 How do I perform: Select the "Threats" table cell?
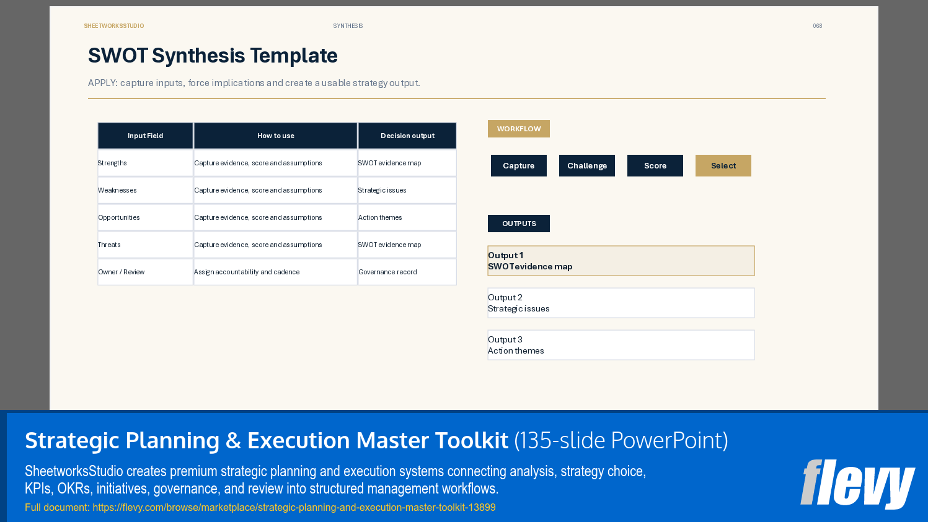pos(146,245)
